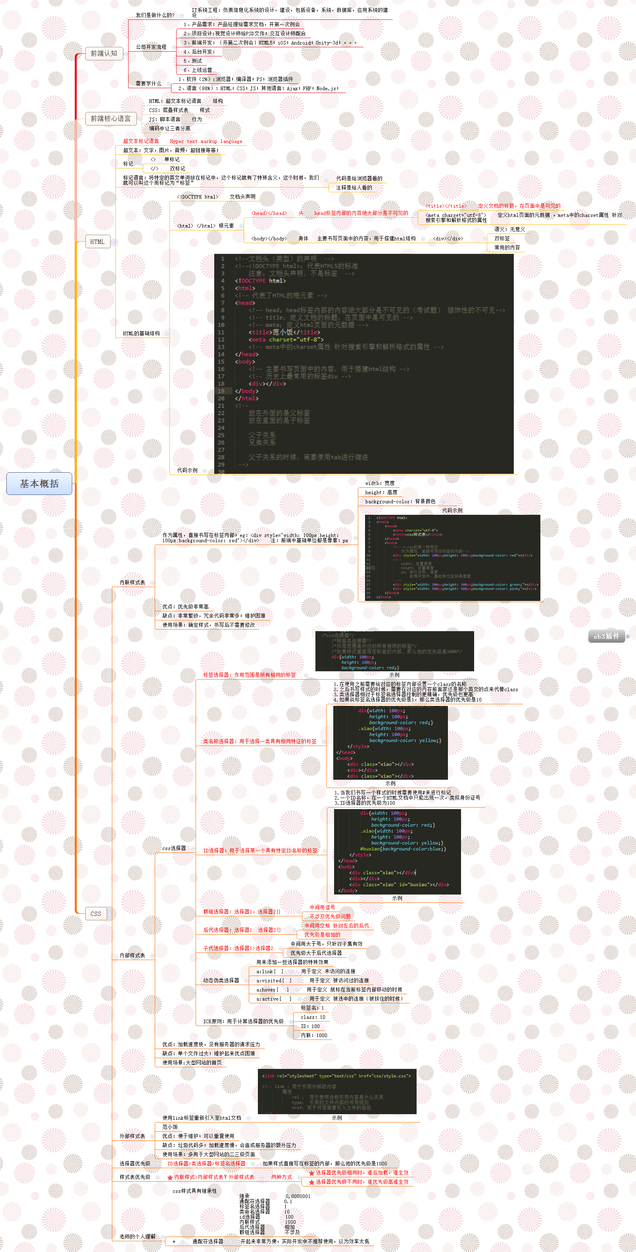Collapse the HTML的基础结构 branch
This screenshot has width=636, height=1252.
click(167, 333)
